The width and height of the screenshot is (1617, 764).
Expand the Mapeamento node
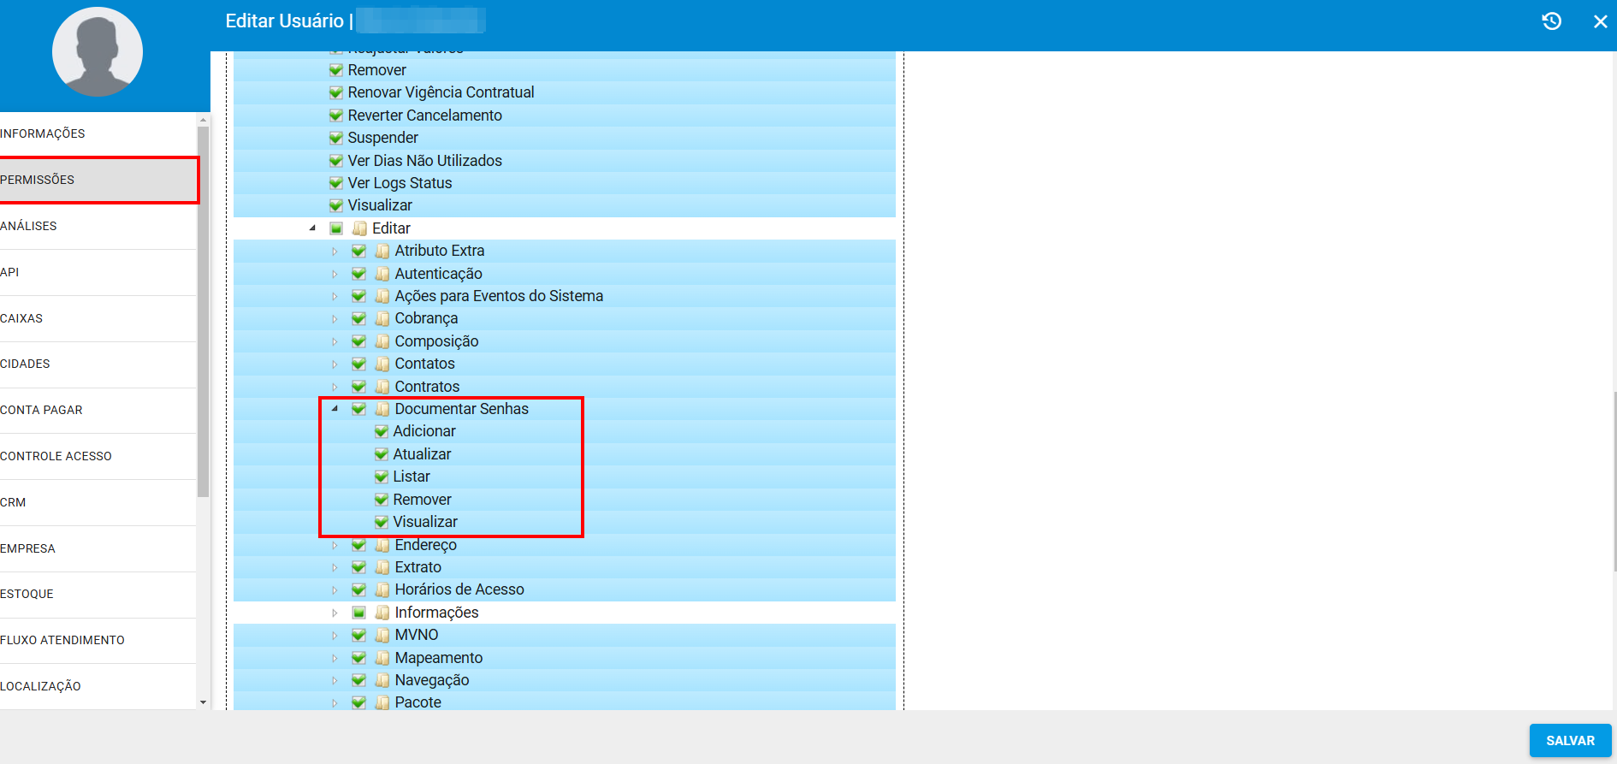click(335, 658)
